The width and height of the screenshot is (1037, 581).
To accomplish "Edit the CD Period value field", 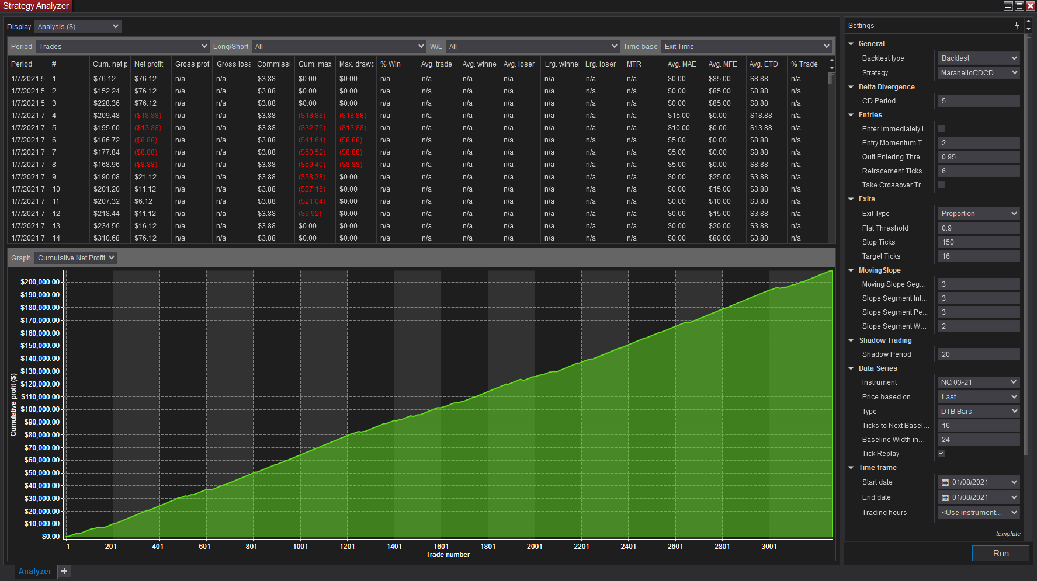I will [979, 101].
